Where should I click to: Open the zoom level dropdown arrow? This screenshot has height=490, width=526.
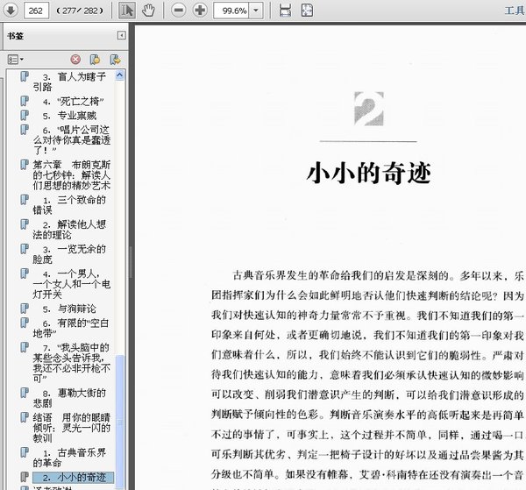point(256,11)
